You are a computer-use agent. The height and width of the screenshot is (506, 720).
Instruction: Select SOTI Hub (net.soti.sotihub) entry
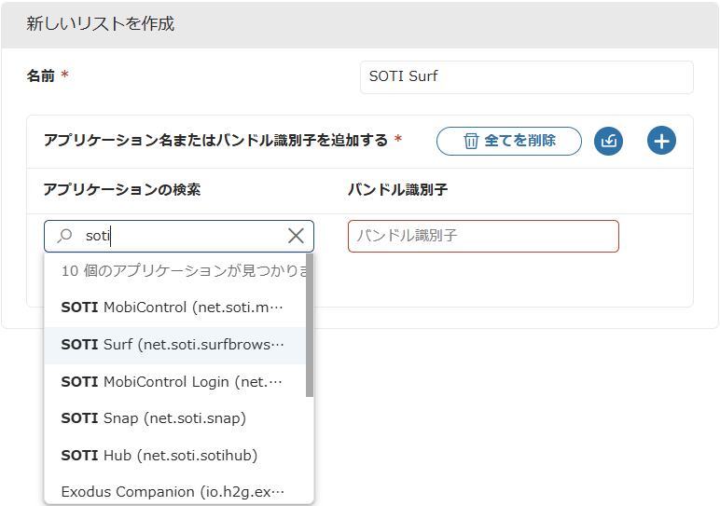[x=174, y=456]
